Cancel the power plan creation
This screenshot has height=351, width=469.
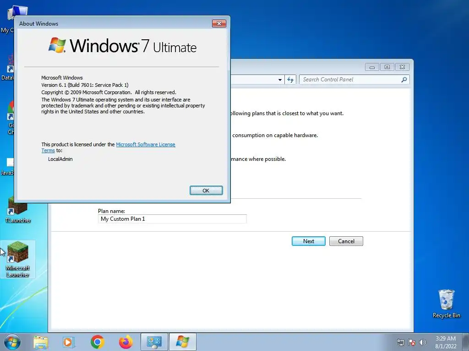346,241
